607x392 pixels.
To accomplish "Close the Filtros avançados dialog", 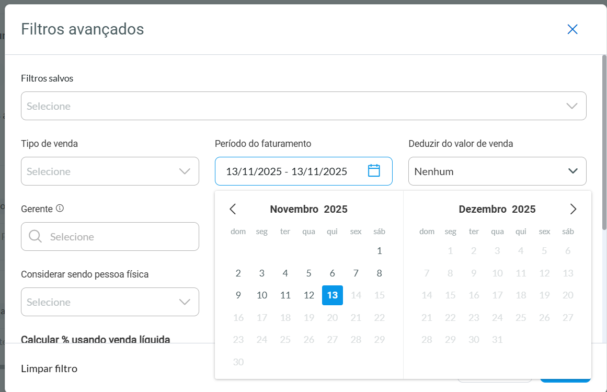I will 572,29.
